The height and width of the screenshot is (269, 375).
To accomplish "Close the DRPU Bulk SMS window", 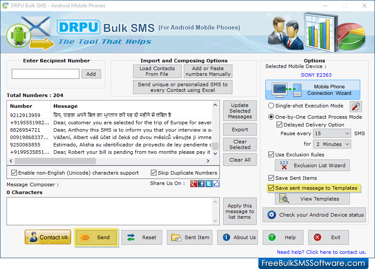I will (365, 6).
